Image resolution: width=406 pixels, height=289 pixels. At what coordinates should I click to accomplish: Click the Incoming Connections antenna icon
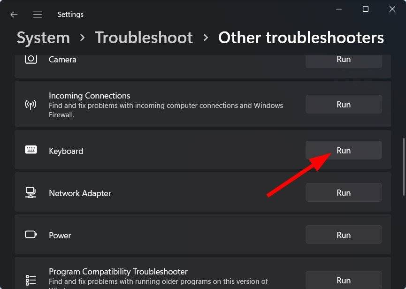click(31, 104)
